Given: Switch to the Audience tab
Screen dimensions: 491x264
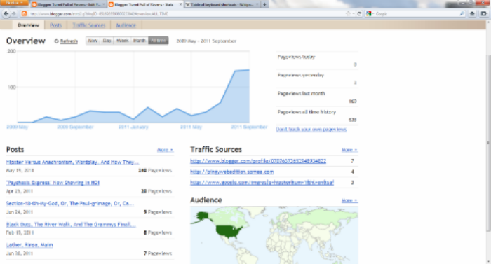Looking at the screenshot, I should (126, 25).
